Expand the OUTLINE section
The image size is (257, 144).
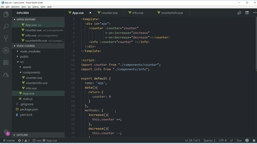click(38, 135)
